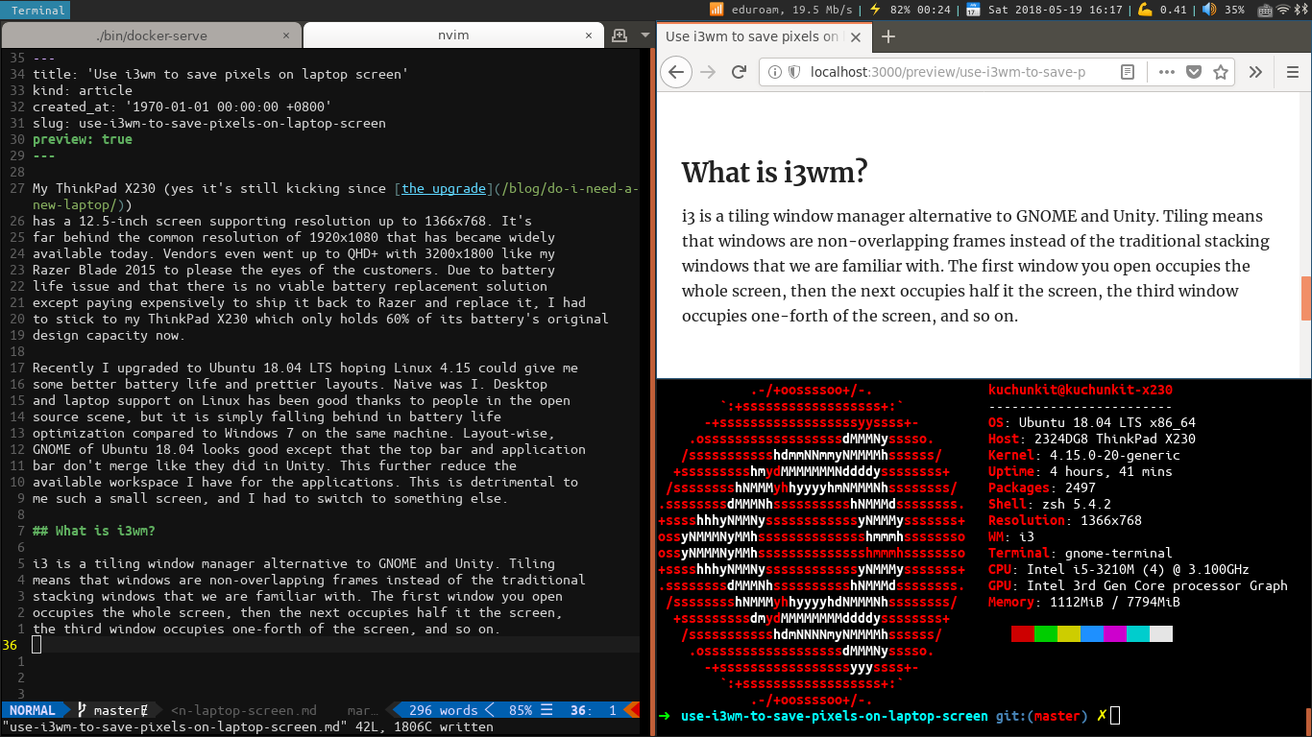
Task: Save page to Pocket
Action: pos(1194,72)
